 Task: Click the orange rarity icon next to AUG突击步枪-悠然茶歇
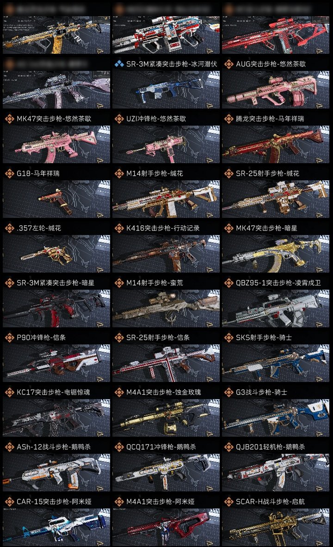pyautogui.click(x=228, y=64)
